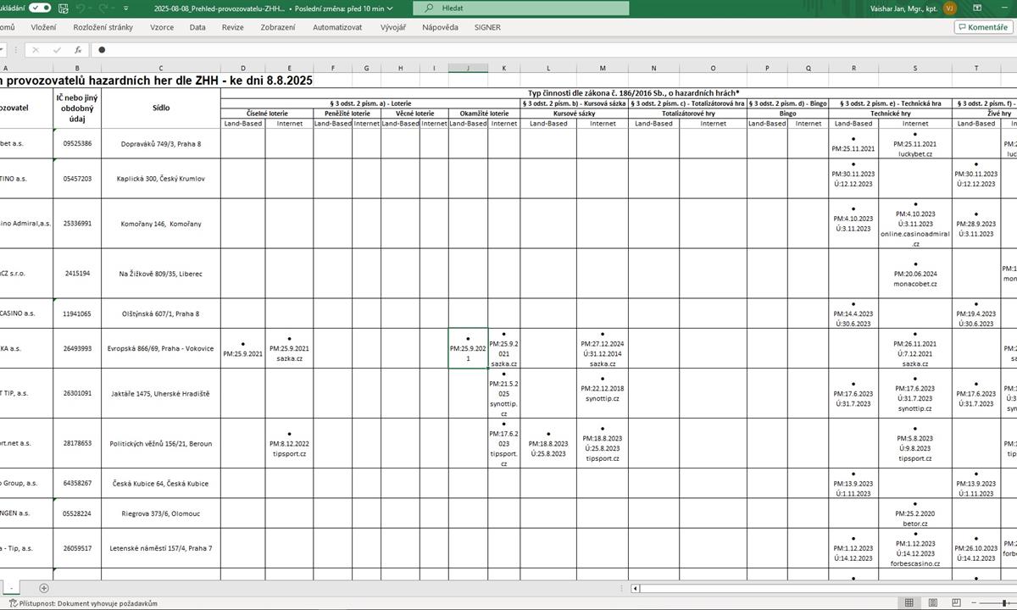Expand the Name Box dropdown arrow
The width and height of the screenshot is (1017, 610).
3,50
